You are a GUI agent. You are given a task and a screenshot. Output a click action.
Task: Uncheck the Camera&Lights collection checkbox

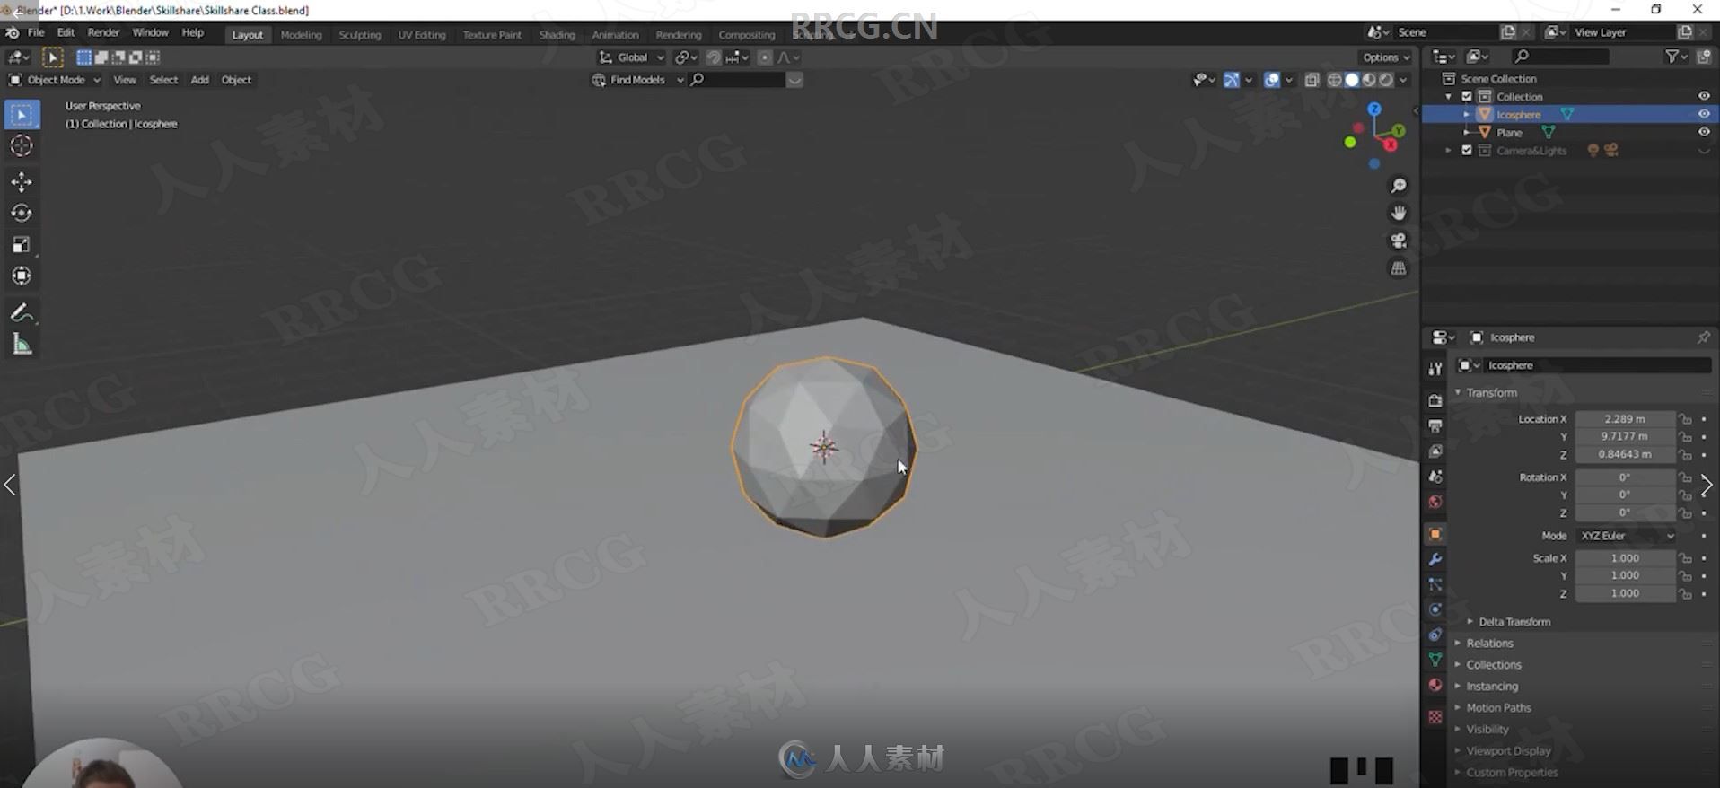pyautogui.click(x=1467, y=150)
